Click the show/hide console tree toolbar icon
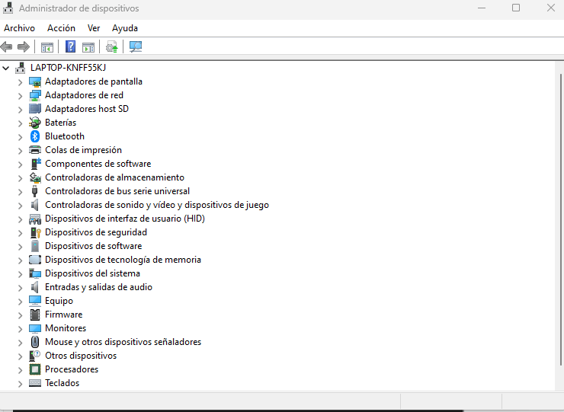The image size is (564, 412). [x=47, y=47]
